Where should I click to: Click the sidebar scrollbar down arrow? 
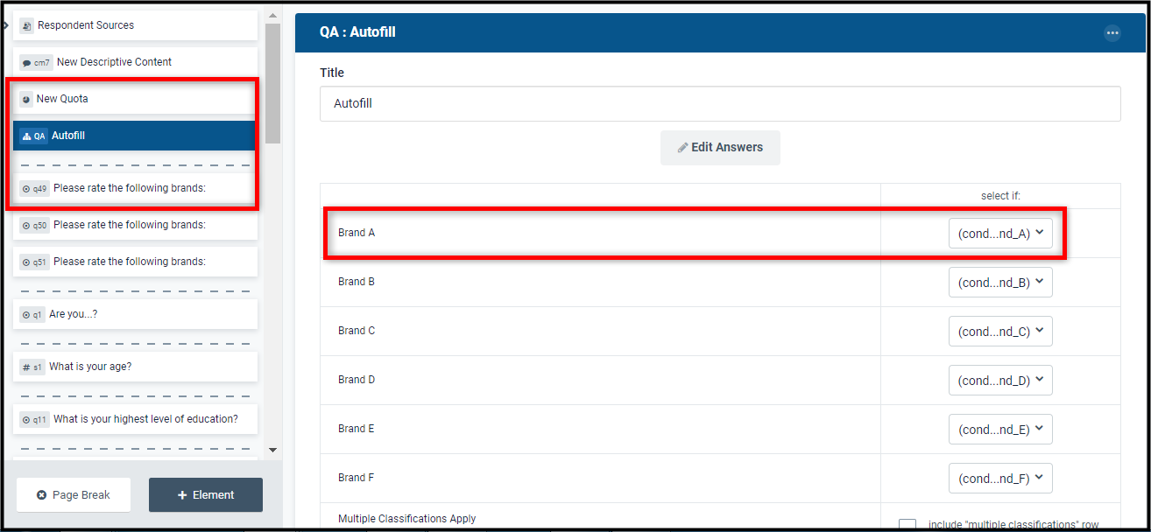tap(272, 450)
